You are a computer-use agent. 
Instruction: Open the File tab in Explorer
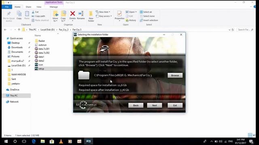pyautogui.click(x=7, y=7)
